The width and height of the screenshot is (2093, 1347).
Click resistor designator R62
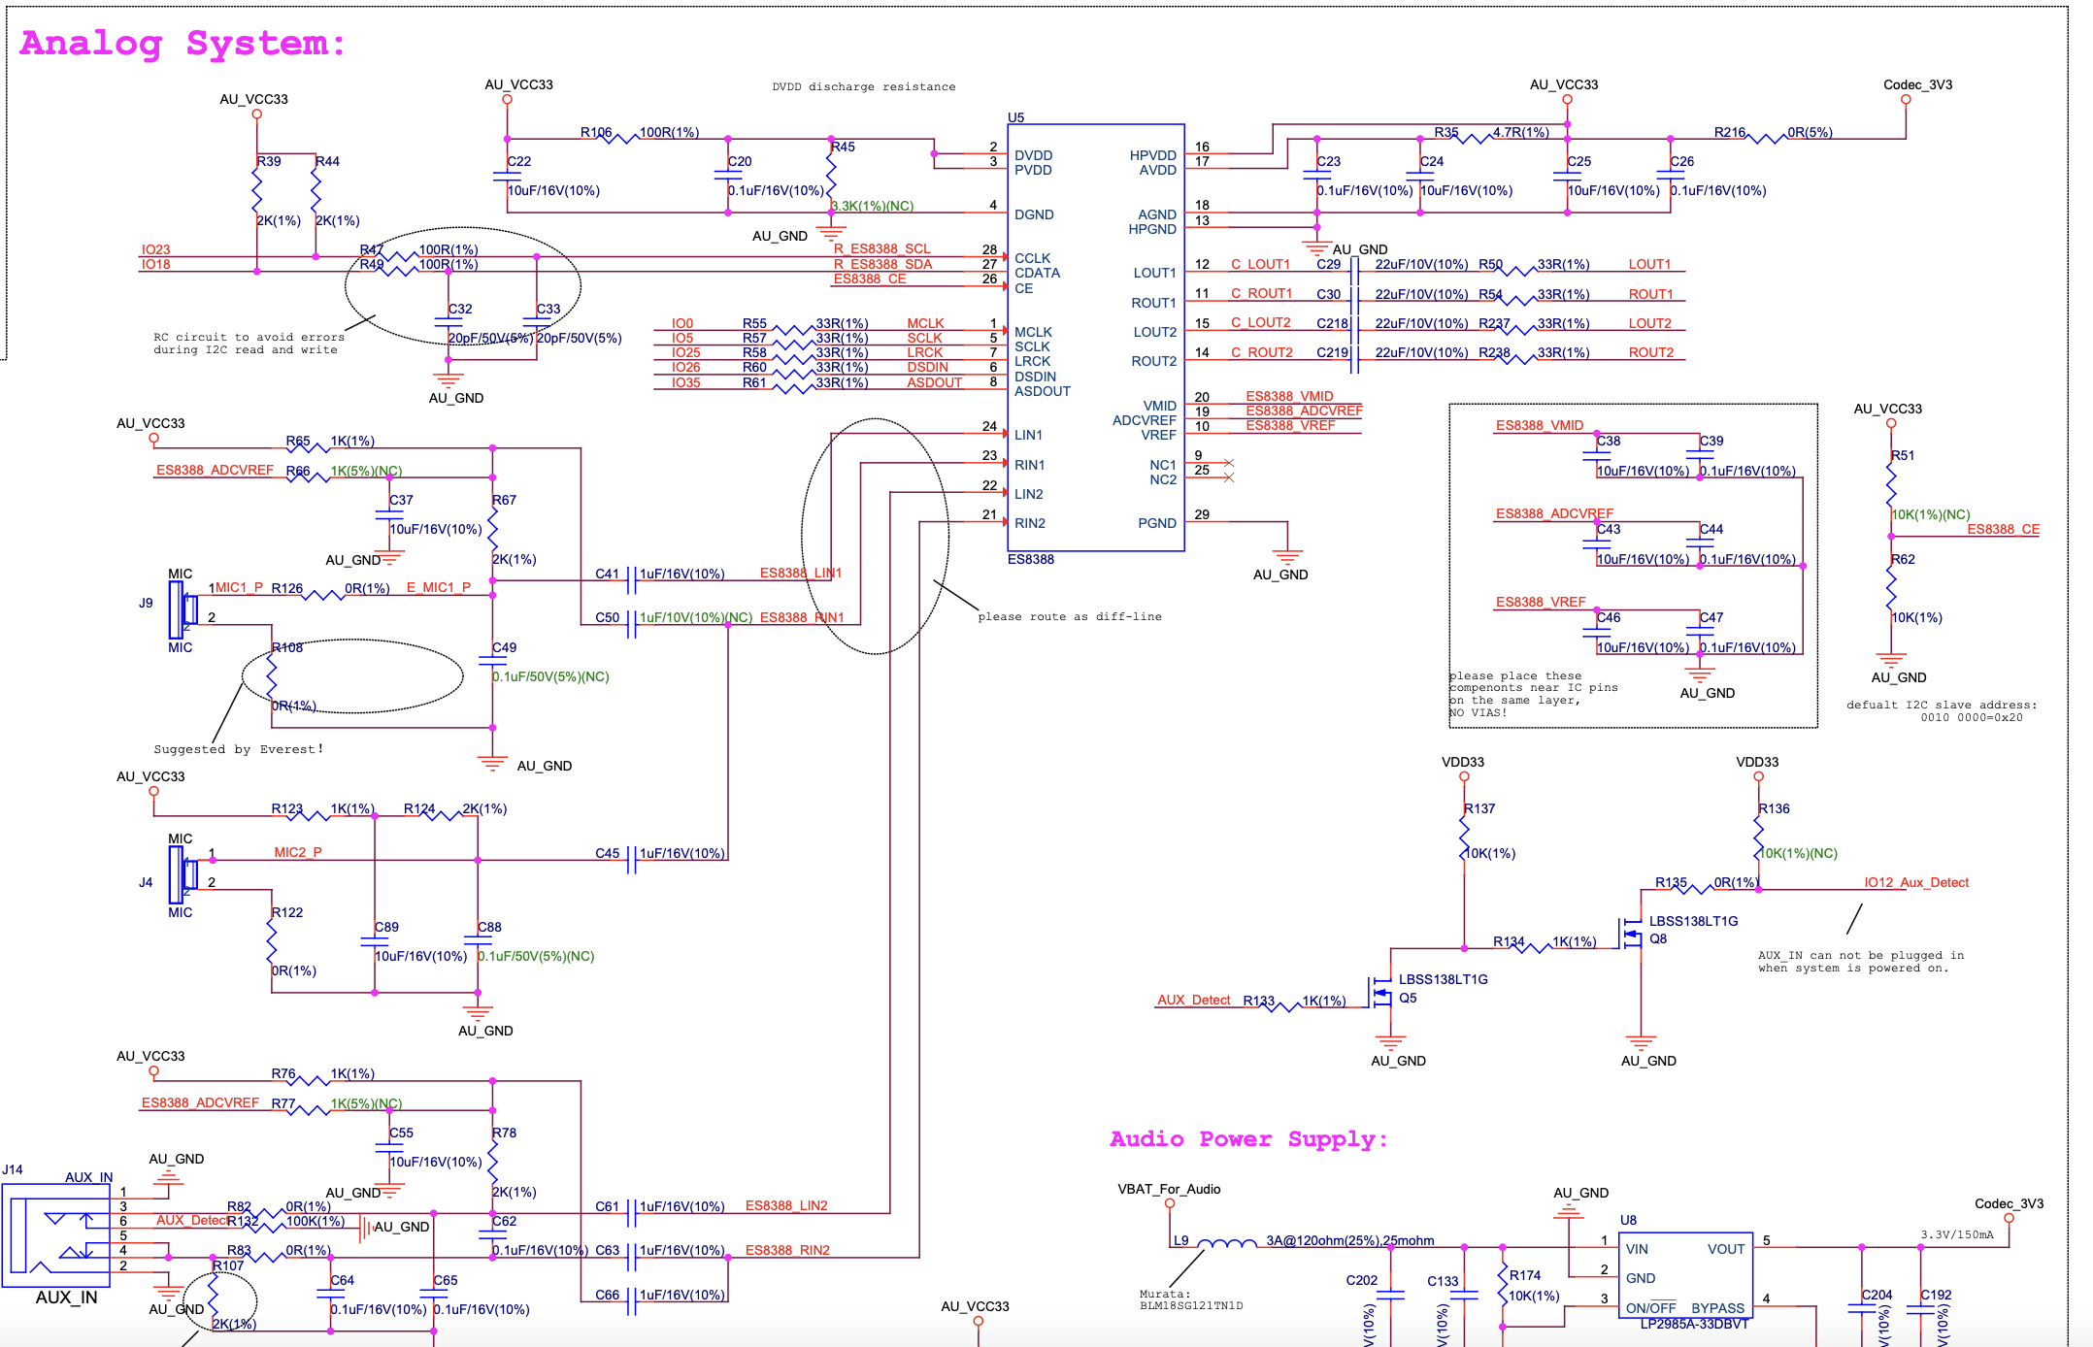click(x=1903, y=559)
